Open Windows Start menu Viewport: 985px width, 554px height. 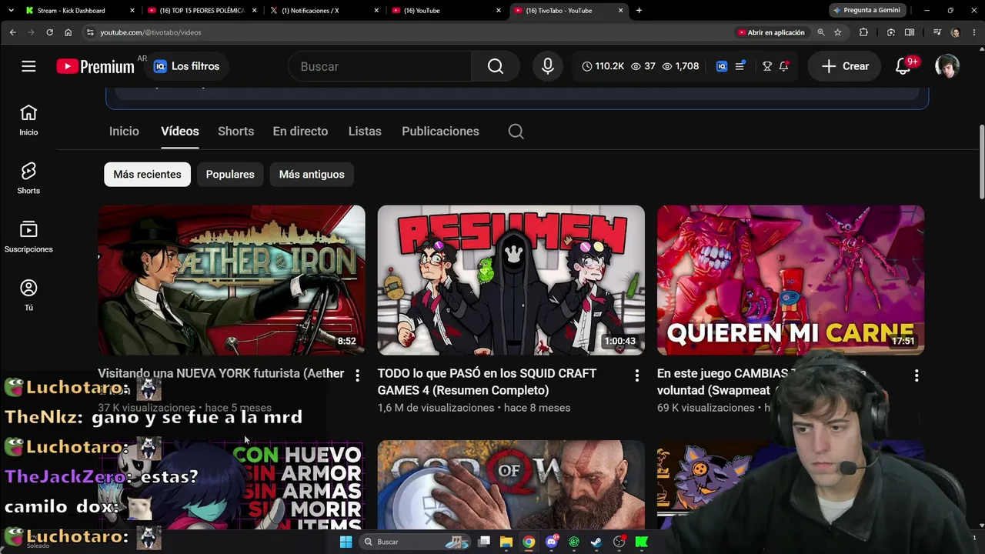(x=346, y=542)
